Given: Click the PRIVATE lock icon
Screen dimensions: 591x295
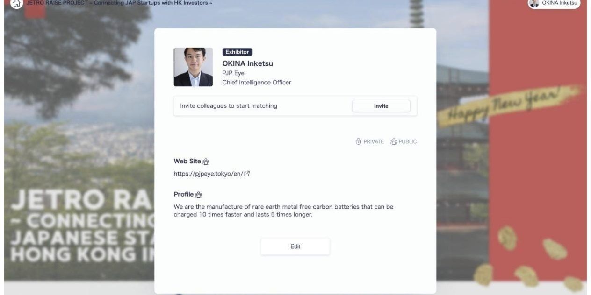Looking at the screenshot, I should coord(358,141).
